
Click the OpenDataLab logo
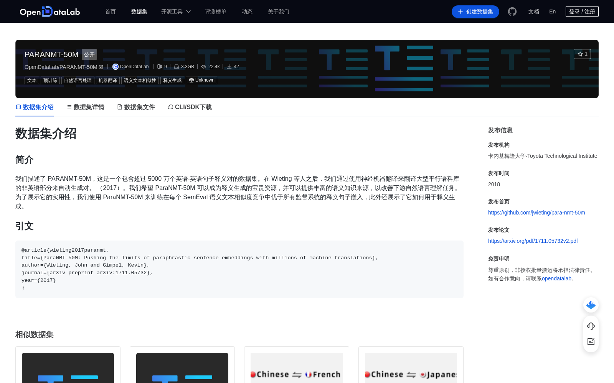tap(50, 11)
